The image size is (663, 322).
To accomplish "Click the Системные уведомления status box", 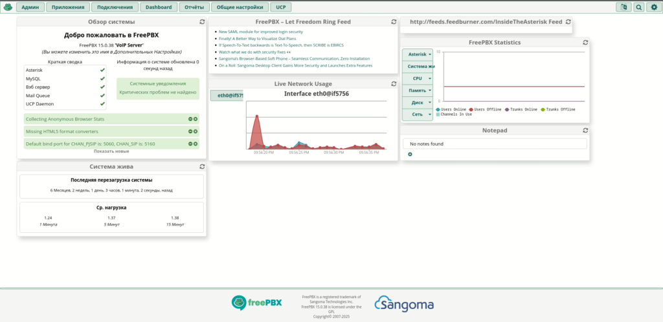I will pyautogui.click(x=158, y=89).
